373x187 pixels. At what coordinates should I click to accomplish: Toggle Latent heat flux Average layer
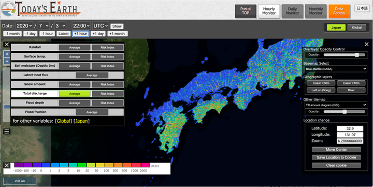pos(92,75)
